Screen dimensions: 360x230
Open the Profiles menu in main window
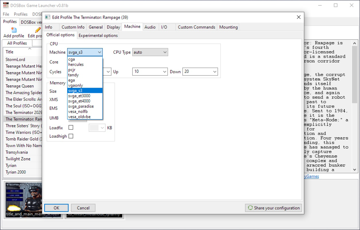pyautogui.click(x=21, y=14)
